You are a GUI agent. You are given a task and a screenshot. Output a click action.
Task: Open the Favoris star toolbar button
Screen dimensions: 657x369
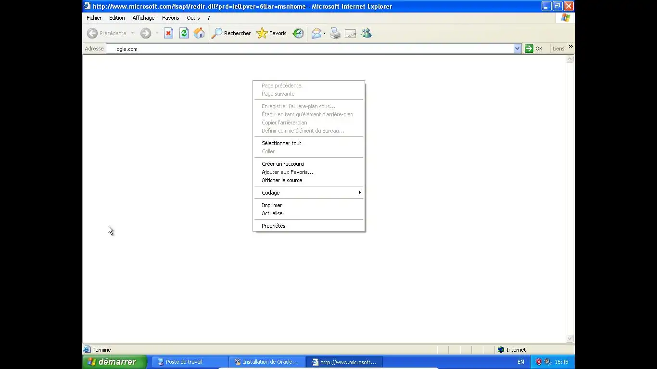pyautogui.click(x=272, y=33)
